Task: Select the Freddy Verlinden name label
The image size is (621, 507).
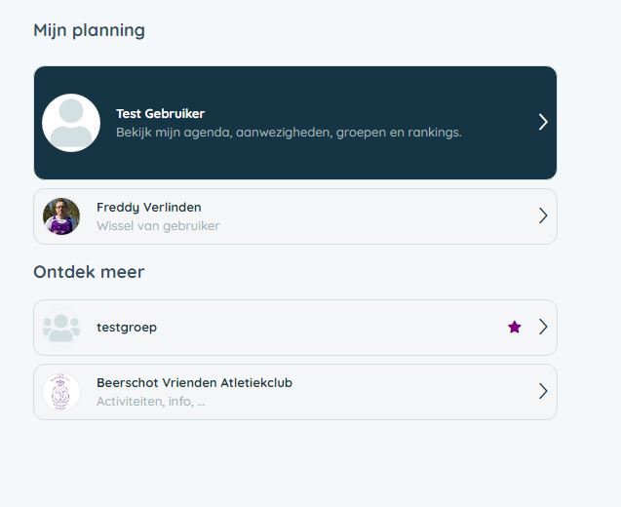Action: coord(148,208)
